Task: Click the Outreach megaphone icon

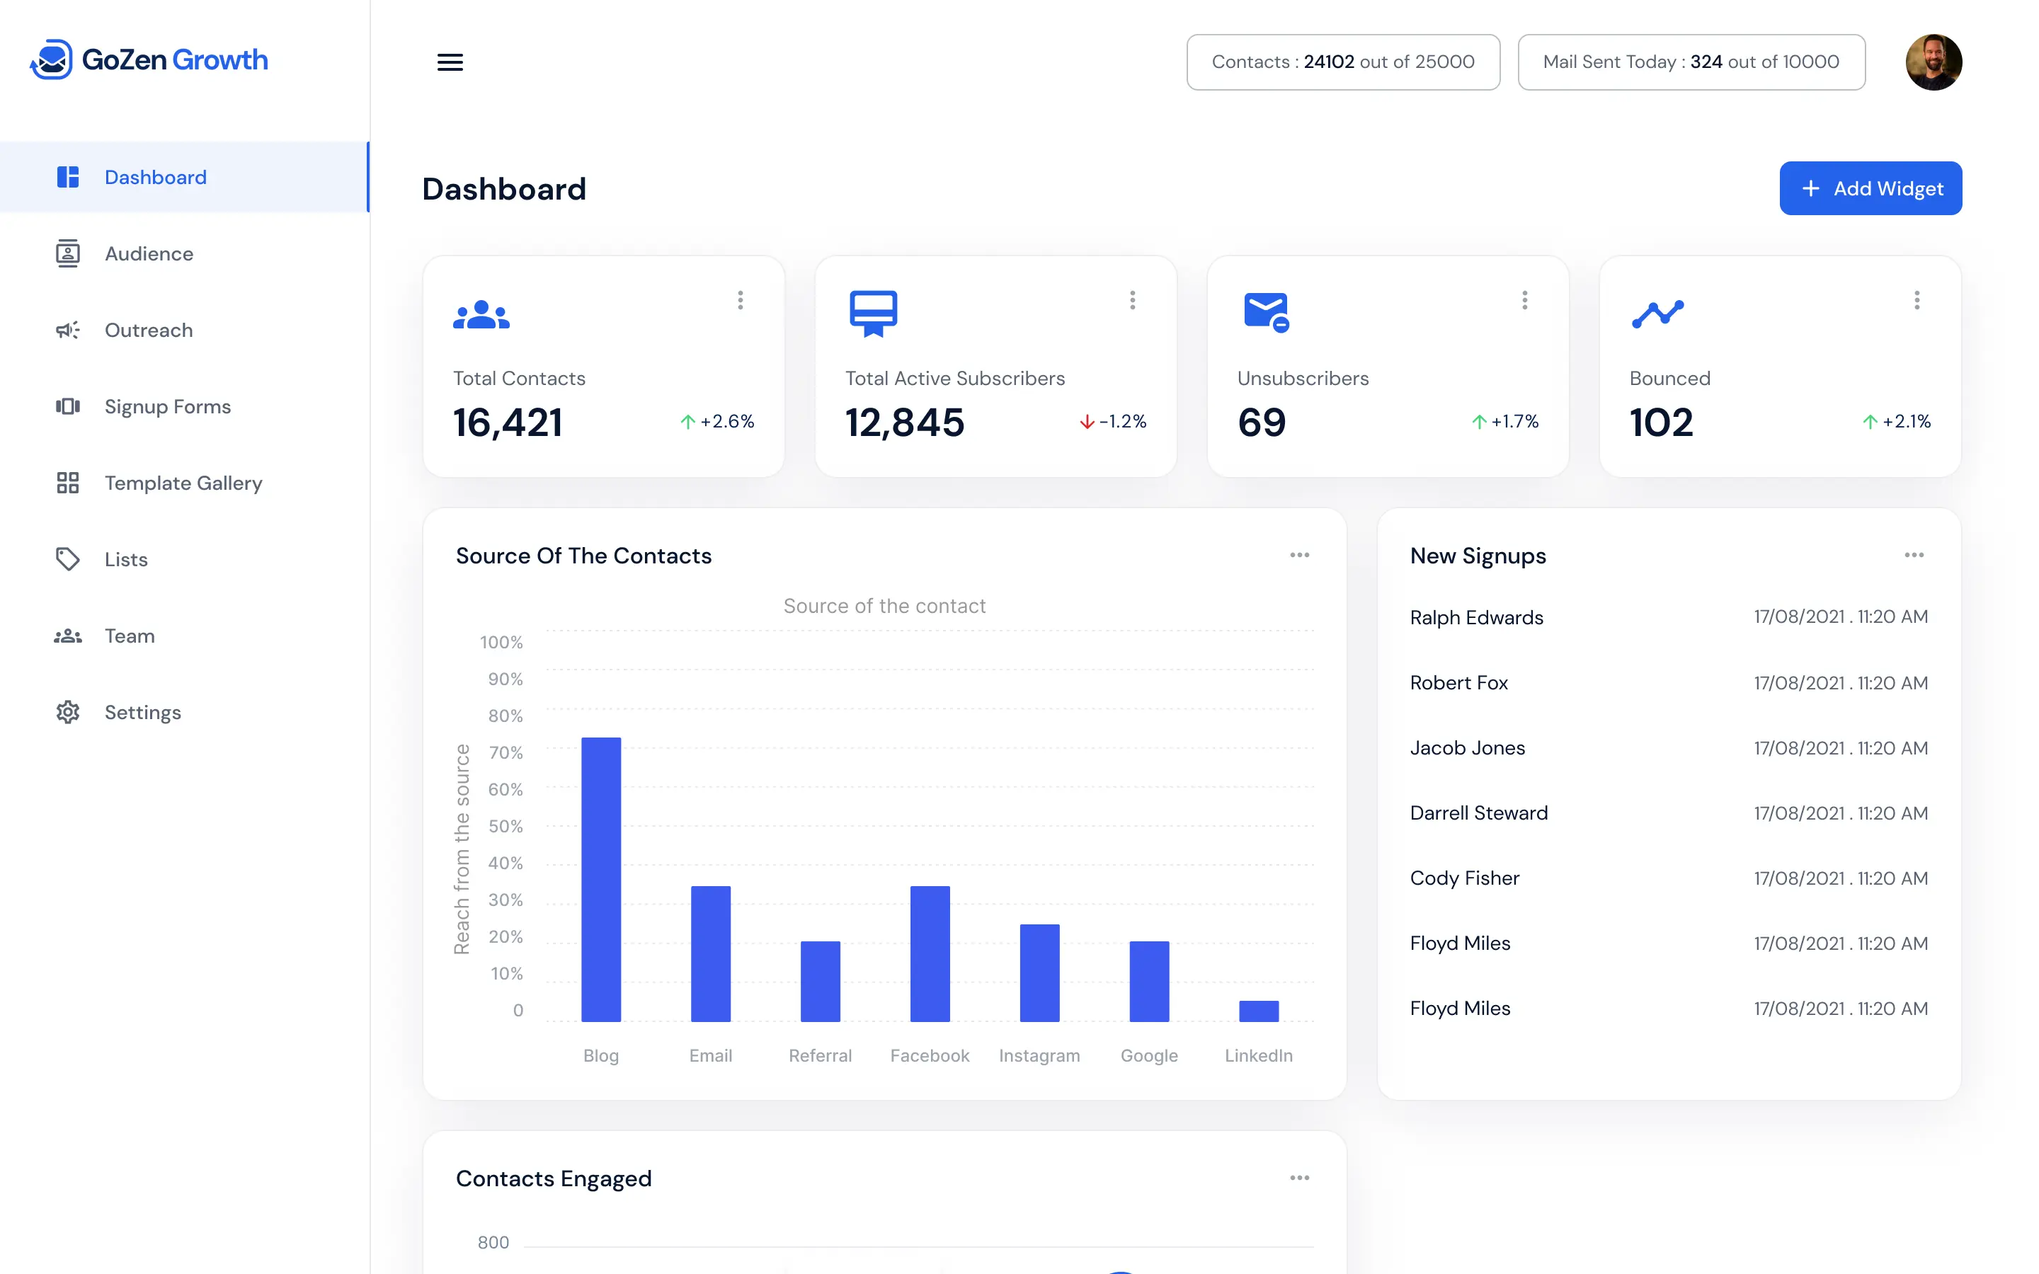Action: point(67,329)
